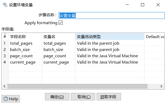
Task: Open Help
Action: (11, 99)
